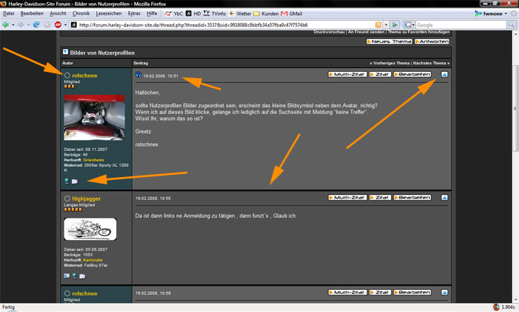Open the Chronik menu

[x=80, y=13]
